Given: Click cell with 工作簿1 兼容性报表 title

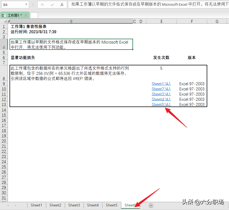Looking at the screenshot, I should pos(71,27).
